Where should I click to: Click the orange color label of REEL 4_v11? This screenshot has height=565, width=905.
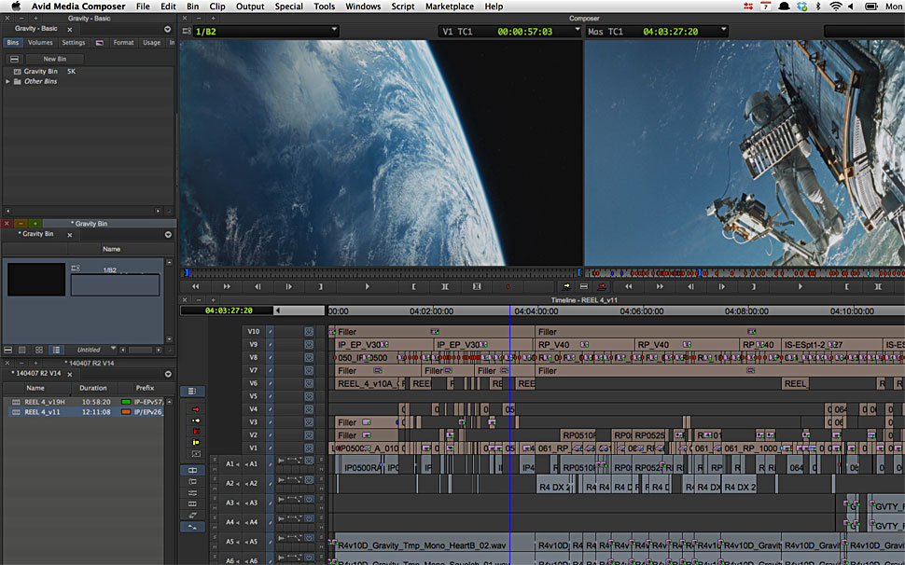click(125, 412)
